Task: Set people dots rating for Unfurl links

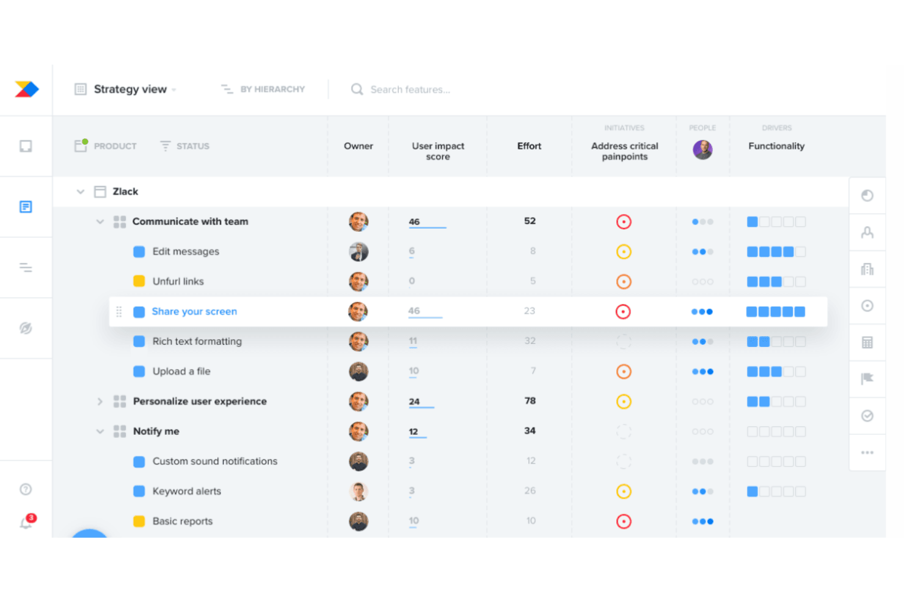Action: pos(702,282)
